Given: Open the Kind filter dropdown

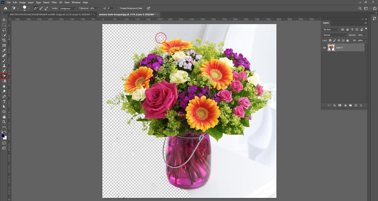Looking at the screenshot, I should click(331, 29).
